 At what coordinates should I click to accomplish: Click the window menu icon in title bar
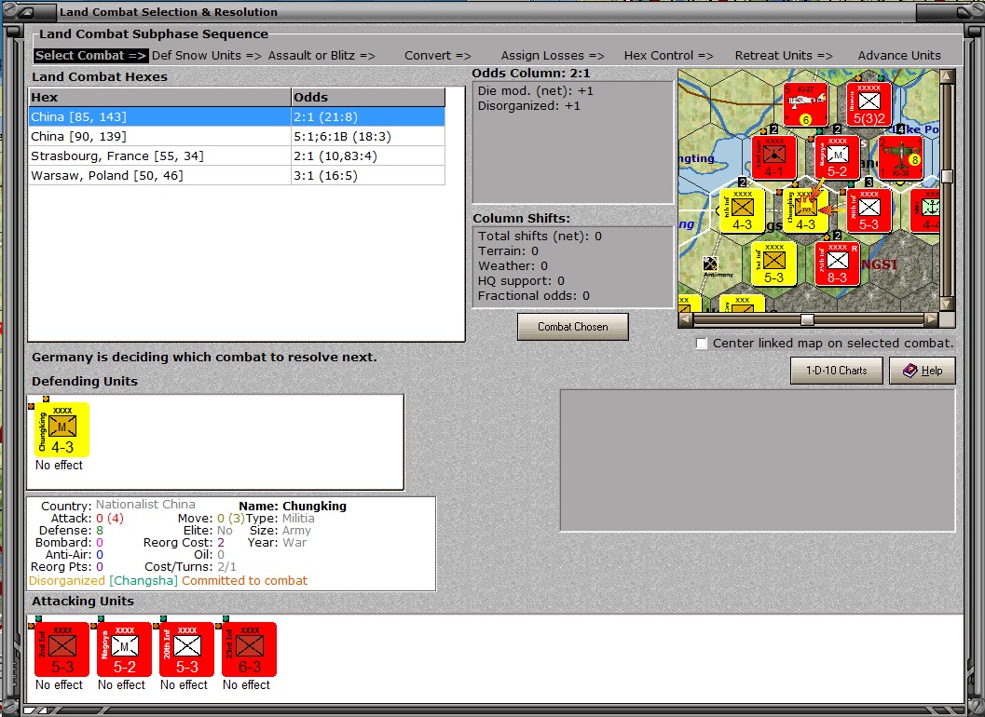pos(26,11)
